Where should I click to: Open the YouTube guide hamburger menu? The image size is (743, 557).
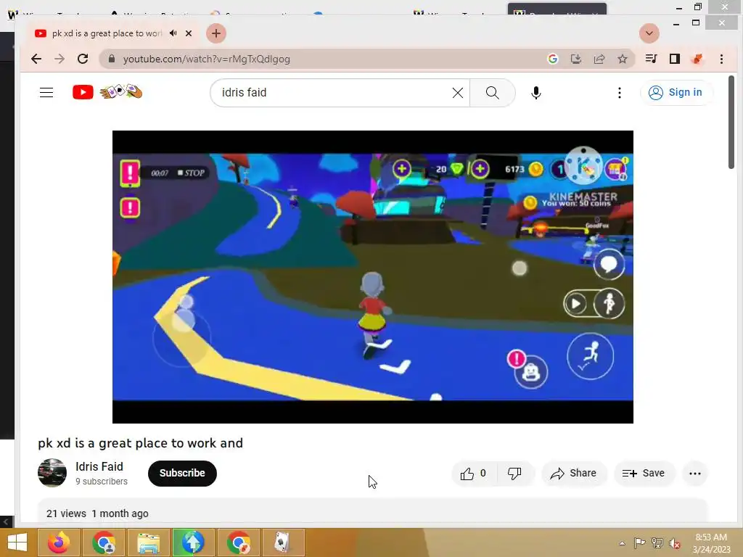(46, 92)
